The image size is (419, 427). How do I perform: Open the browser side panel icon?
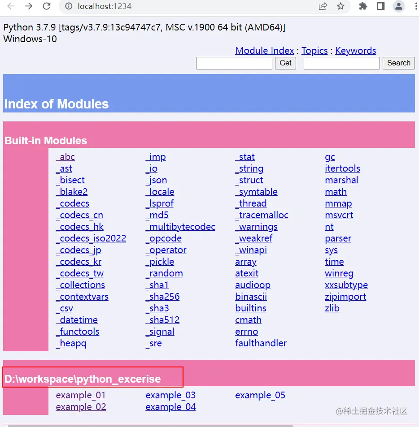pos(381,7)
